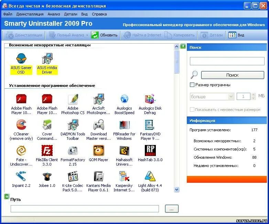Image resolution: width=269 pixels, height=224 pixels.
Task: Open the Справка menu
Action: coord(99,14)
